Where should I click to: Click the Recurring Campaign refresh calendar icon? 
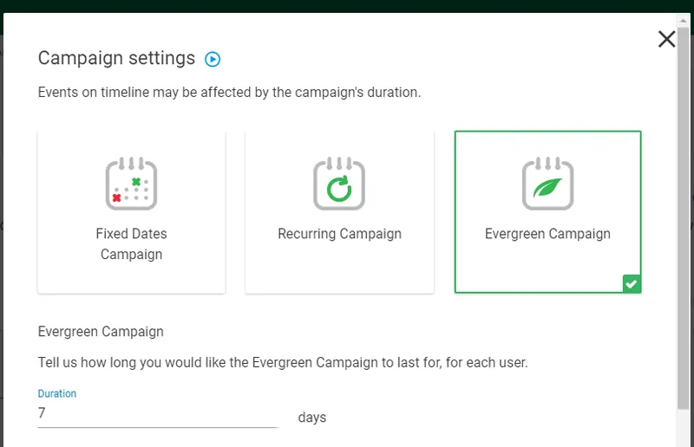[339, 184]
